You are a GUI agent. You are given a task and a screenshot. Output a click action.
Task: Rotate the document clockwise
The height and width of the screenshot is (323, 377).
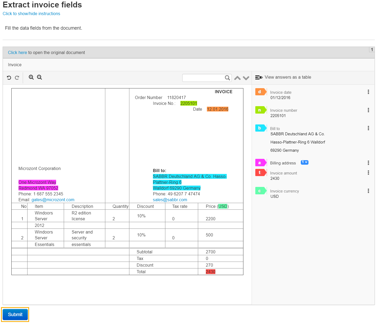pos(17,78)
